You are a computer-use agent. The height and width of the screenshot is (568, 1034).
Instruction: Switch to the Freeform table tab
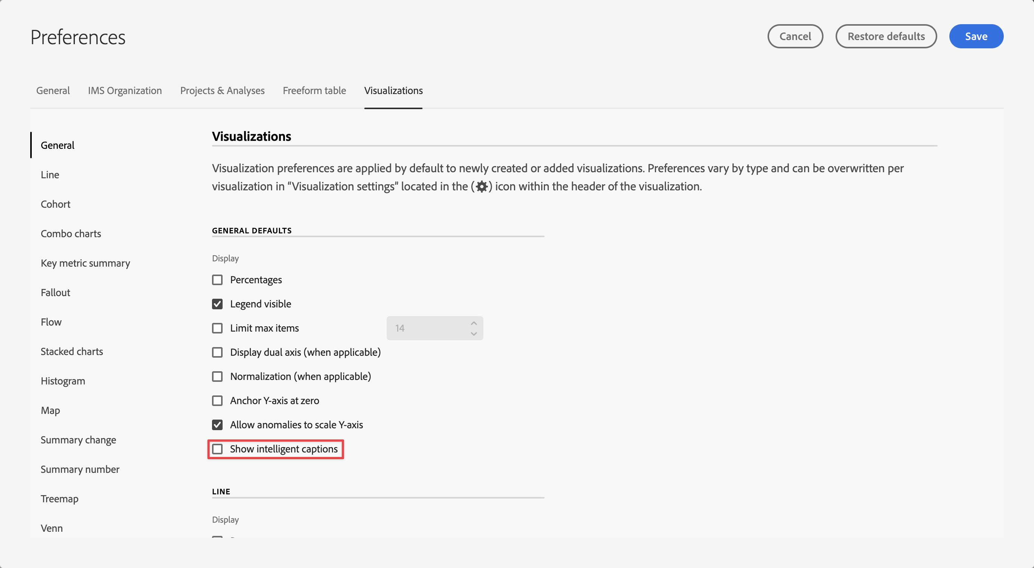pos(314,91)
